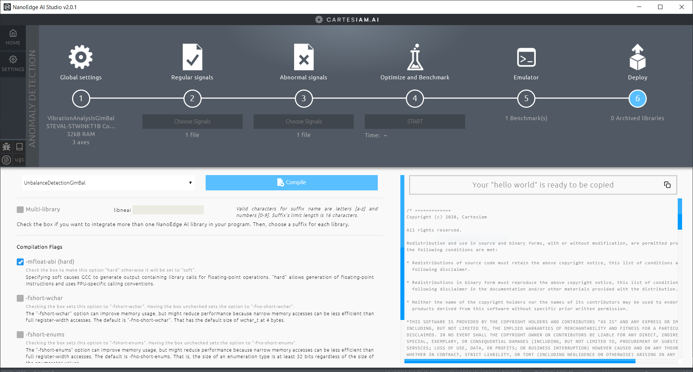The width and height of the screenshot is (693, 372).
Task: Click the 'STEVAL-STWINKT1B Co...' board text
Action: click(x=81, y=126)
